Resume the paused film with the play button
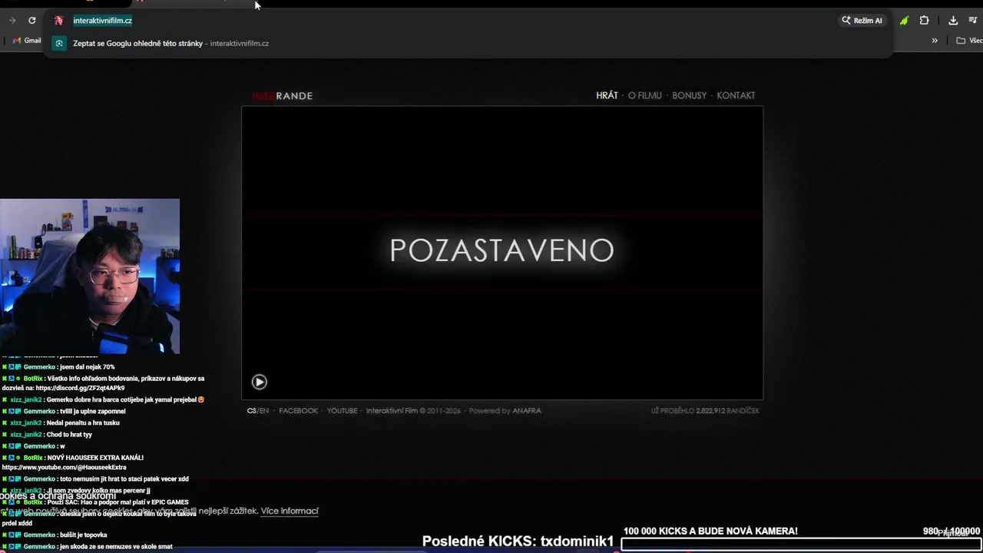The height and width of the screenshot is (553, 983). (259, 382)
